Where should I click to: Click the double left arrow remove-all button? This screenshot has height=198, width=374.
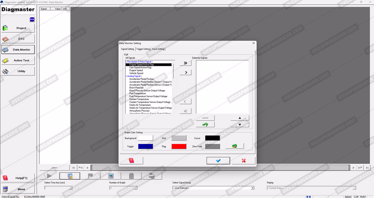tap(185, 111)
